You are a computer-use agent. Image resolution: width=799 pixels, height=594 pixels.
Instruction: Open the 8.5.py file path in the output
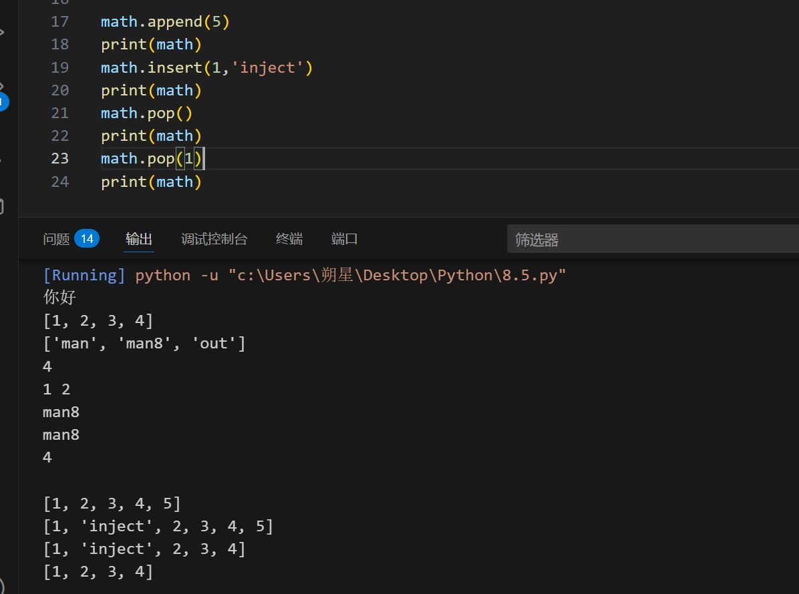[402, 276]
